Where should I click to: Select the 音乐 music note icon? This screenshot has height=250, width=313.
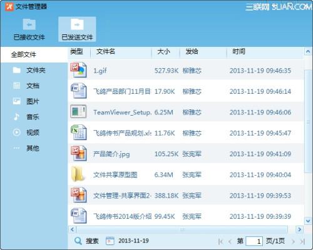[x=16, y=117]
